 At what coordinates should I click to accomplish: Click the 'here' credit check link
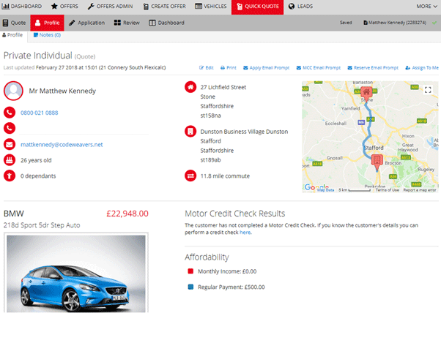(x=245, y=233)
